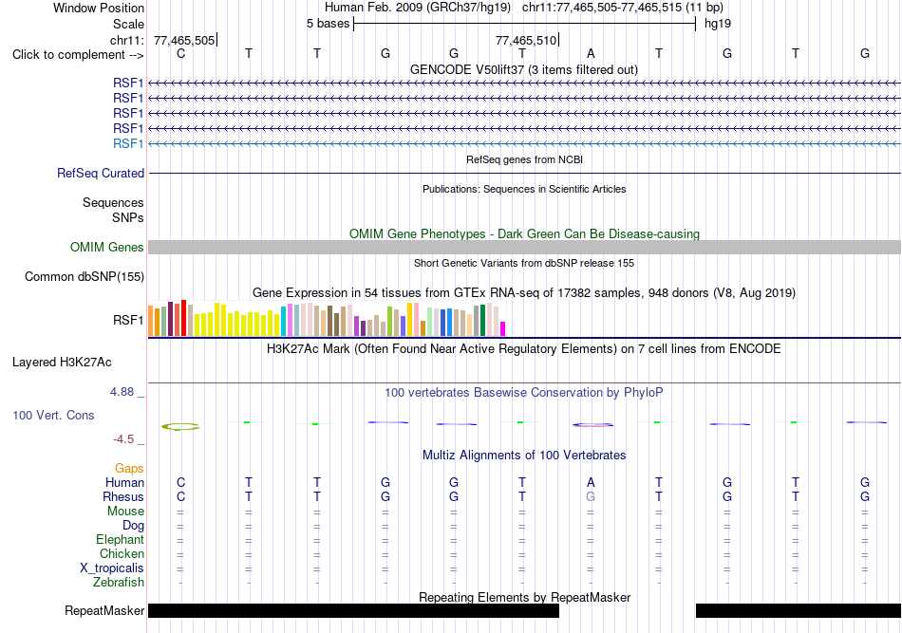Click the 'OMIM Genes' side label

point(107,247)
